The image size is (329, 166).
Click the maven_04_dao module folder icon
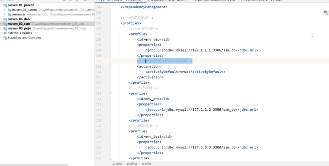click(x=5, y=19)
